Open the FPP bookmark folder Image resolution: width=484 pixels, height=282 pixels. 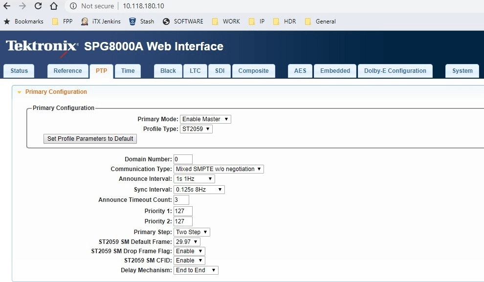pyautogui.click(x=63, y=22)
